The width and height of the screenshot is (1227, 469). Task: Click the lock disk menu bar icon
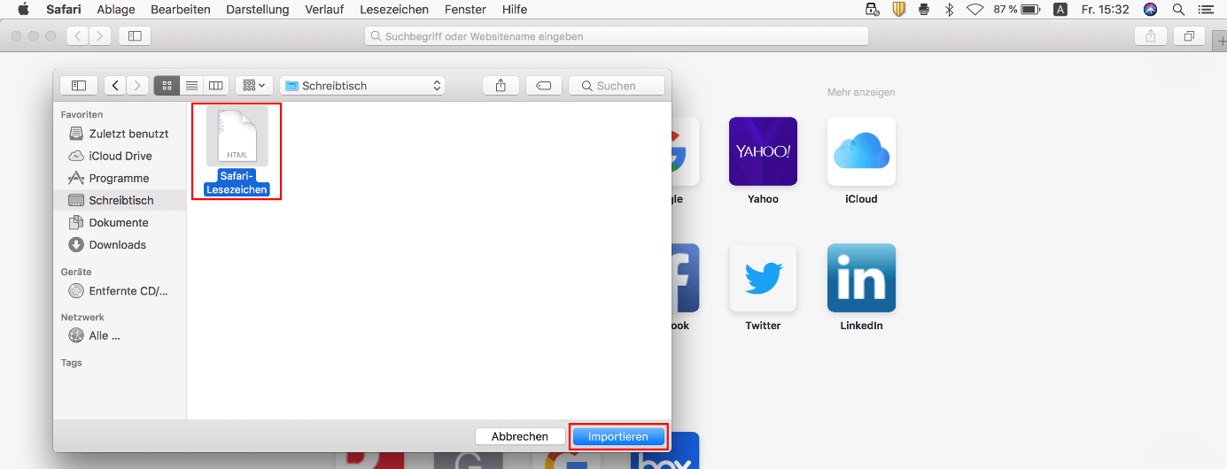[x=872, y=9]
